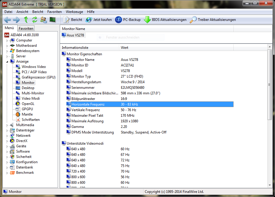This screenshot has width=275, height=197.
Task: Open the Bericht menu
Action: click(38, 12)
